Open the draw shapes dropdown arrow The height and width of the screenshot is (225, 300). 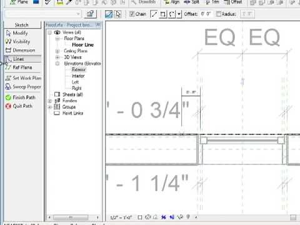[179, 14]
